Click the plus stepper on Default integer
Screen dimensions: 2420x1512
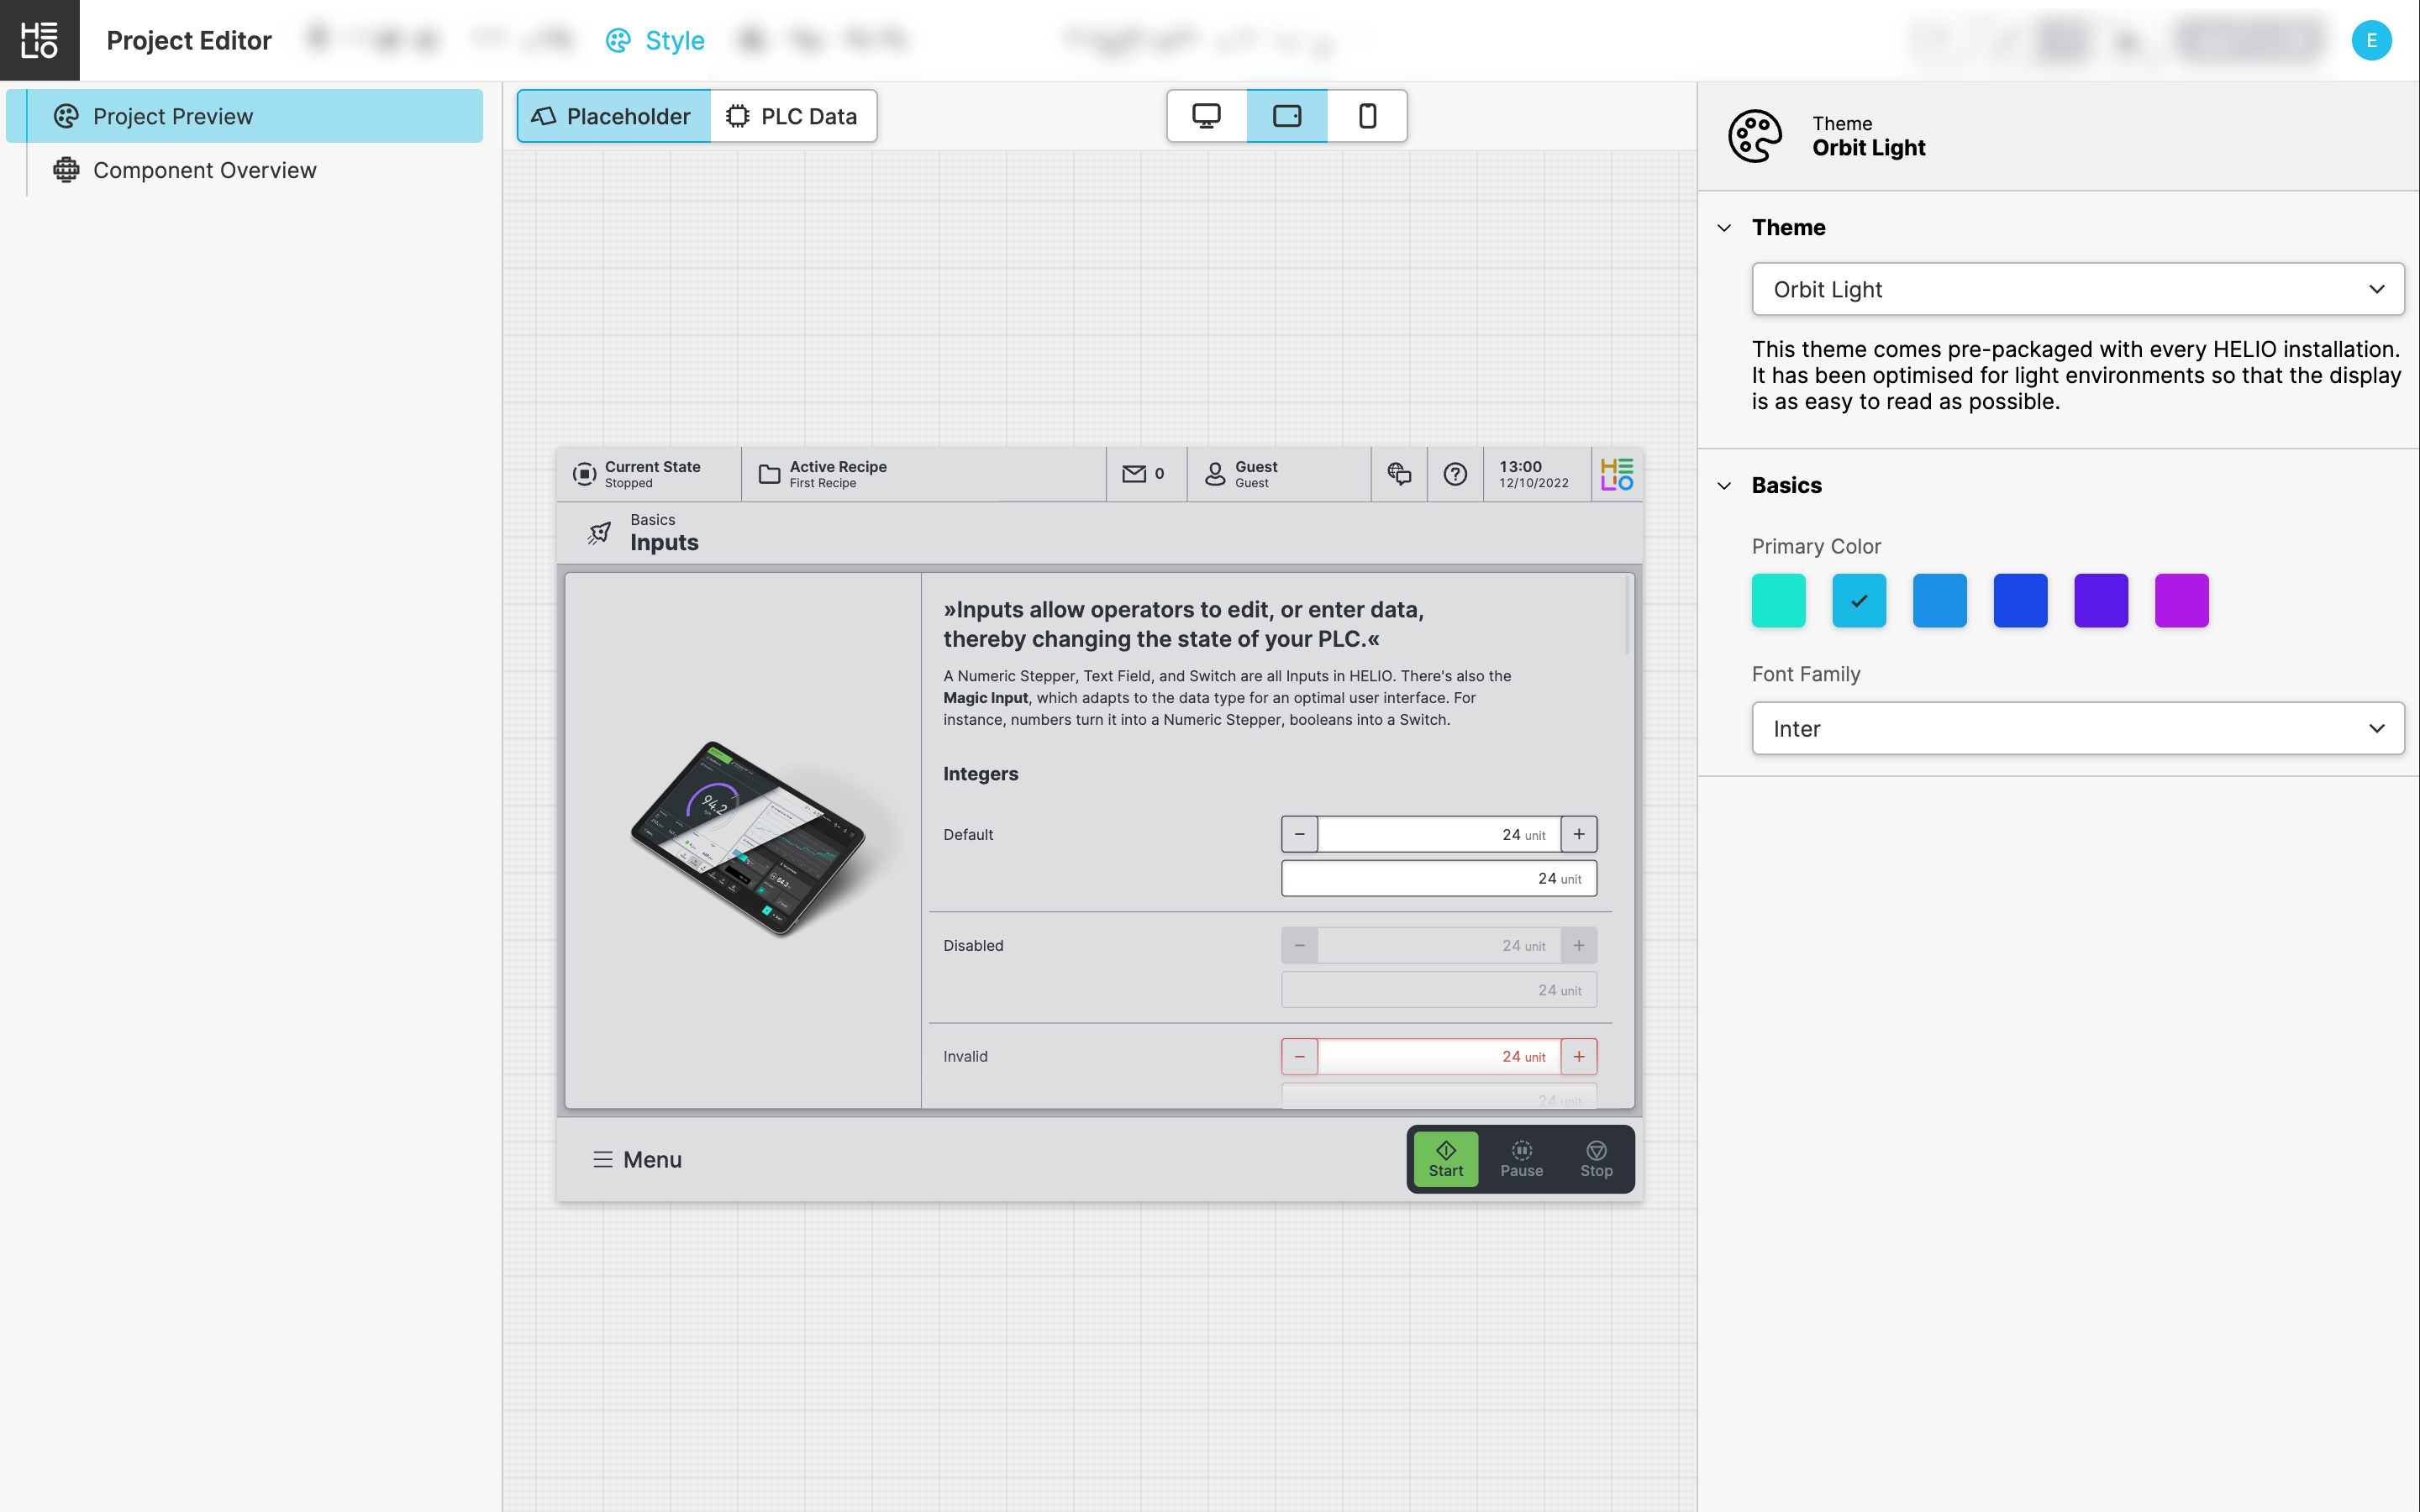tap(1578, 834)
